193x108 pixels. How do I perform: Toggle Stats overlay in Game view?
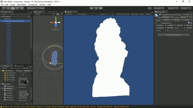tap(142, 14)
